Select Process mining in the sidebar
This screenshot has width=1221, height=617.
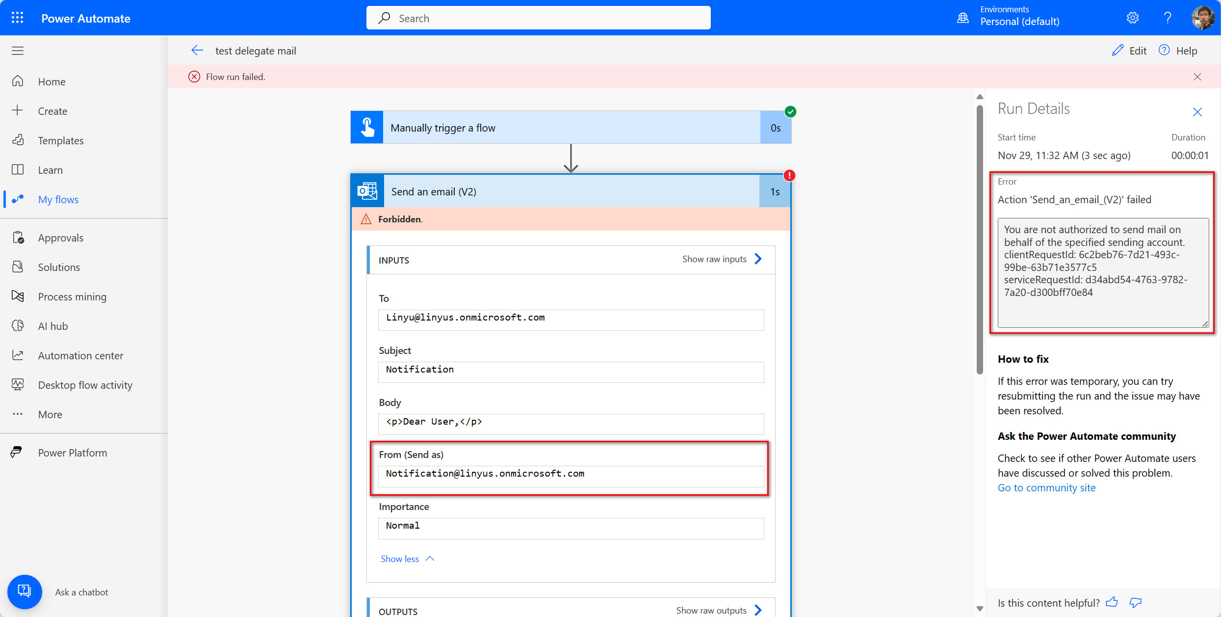72,296
